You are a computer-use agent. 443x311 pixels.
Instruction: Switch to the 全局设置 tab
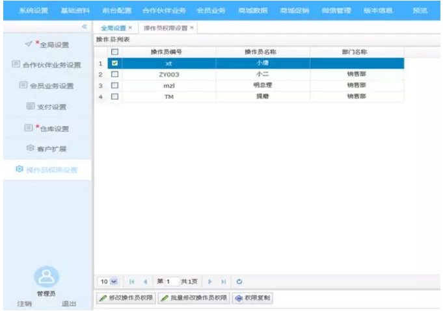(x=114, y=28)
